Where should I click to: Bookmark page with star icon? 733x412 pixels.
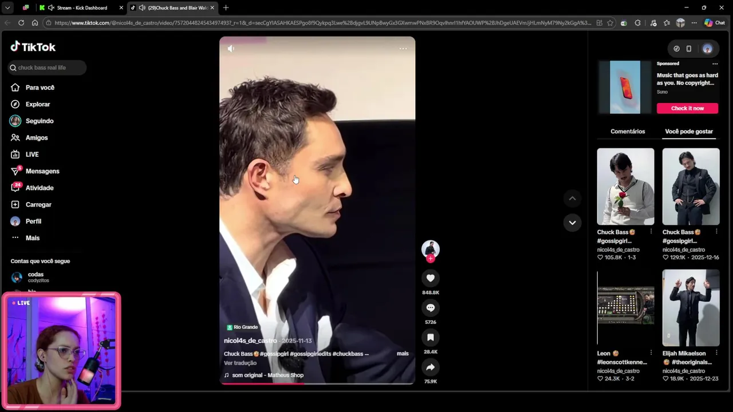click(x=610, y=23)
